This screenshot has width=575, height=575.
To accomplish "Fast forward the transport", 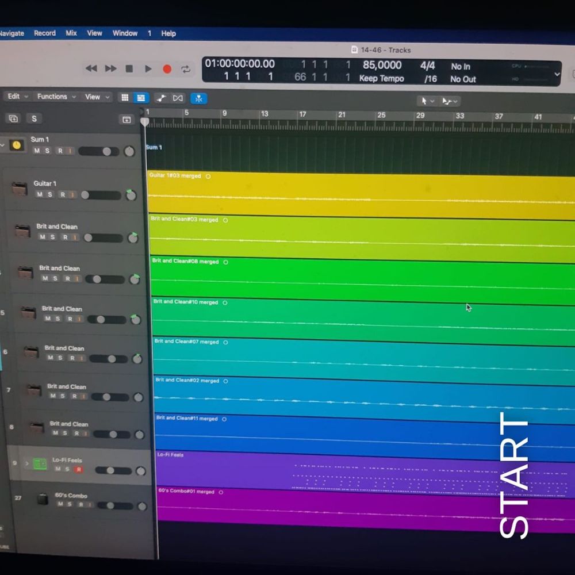I will pos(110,68).
